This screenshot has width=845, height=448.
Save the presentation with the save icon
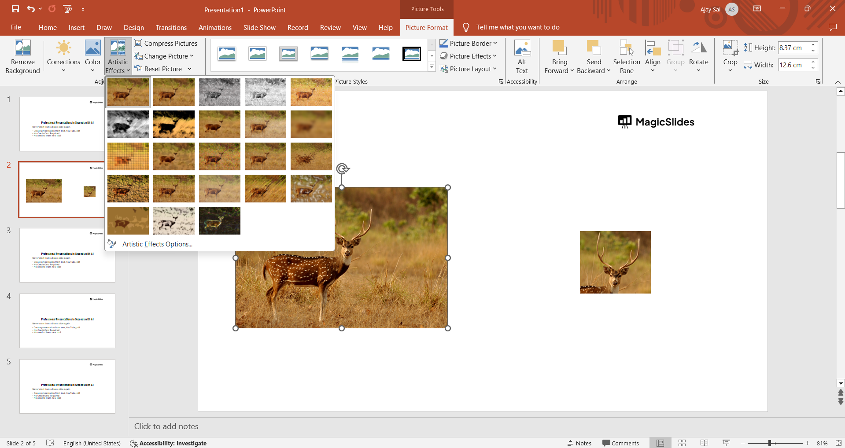coord(15,9)
